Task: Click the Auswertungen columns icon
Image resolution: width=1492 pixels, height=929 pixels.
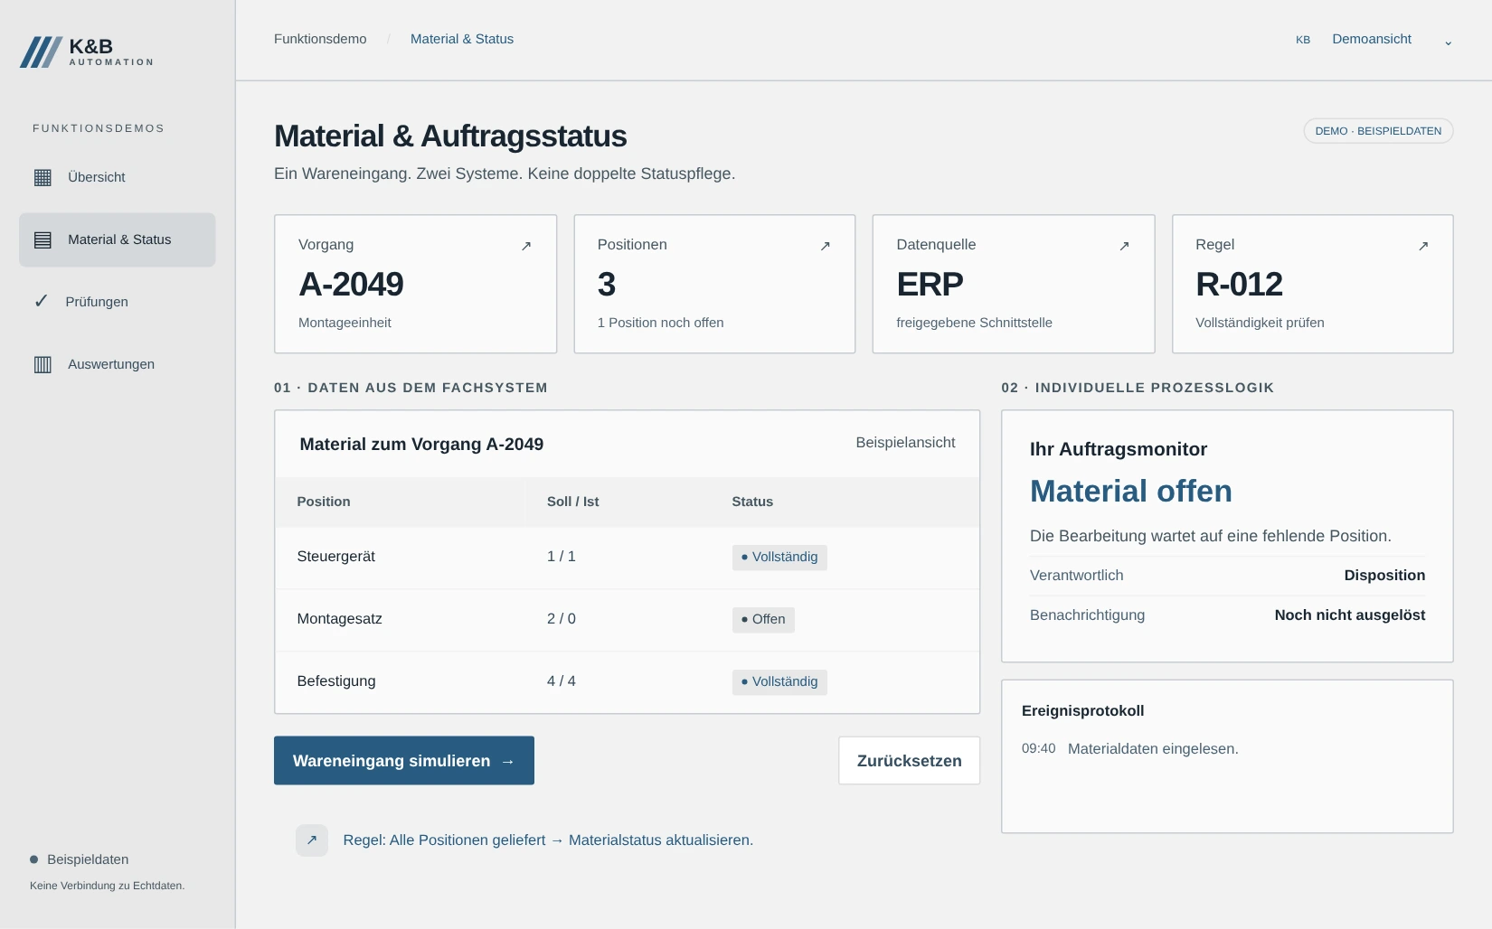Action: [x=42, y=364]
